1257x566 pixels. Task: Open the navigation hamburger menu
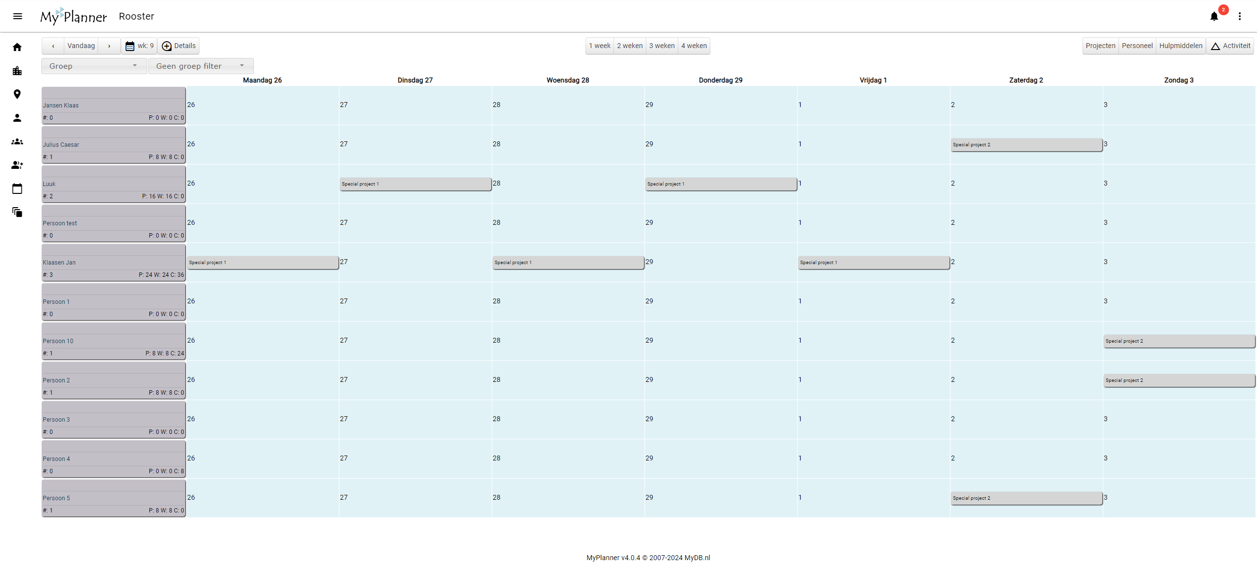click(x=18, y=16)
